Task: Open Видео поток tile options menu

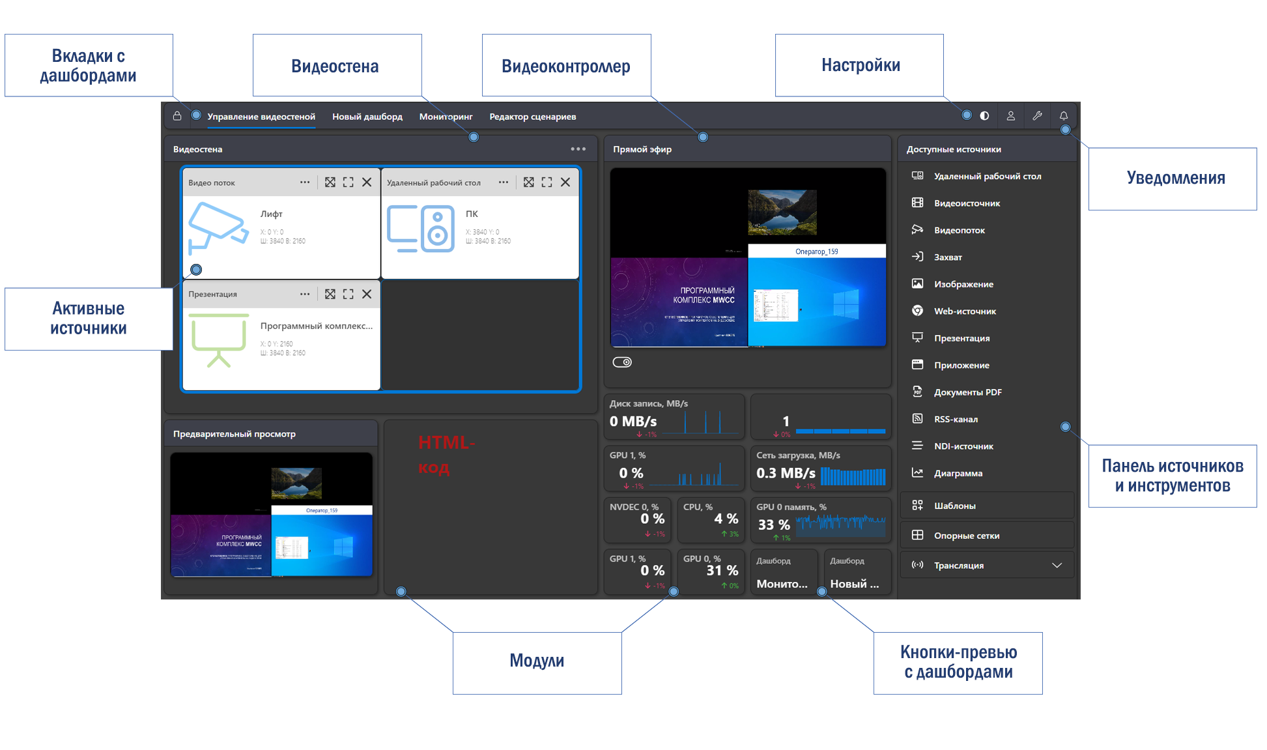Action: (304, 182)
